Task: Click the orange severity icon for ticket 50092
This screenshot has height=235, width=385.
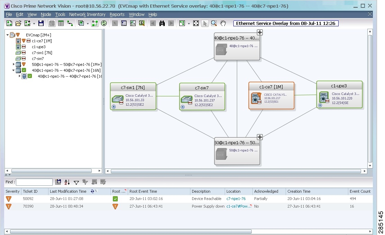Action: tap(9, 199)
